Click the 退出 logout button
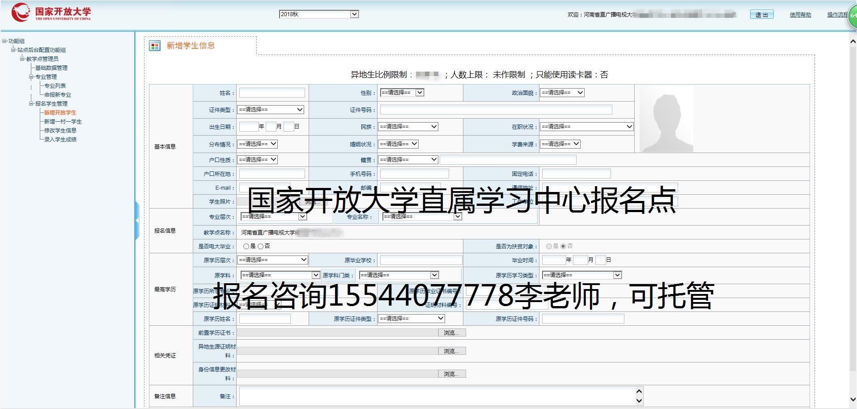The image size is (857, 409). click(x=761, y=15)
